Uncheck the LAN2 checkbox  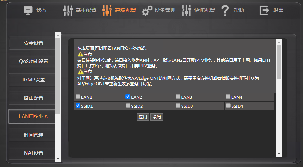(128, 97)
